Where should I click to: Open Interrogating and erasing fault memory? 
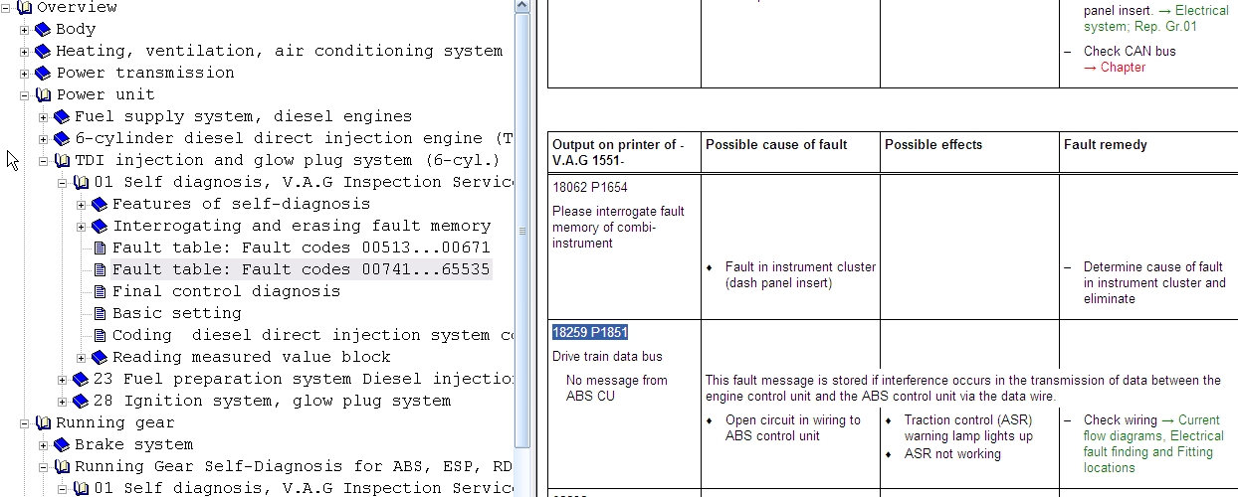301,226
